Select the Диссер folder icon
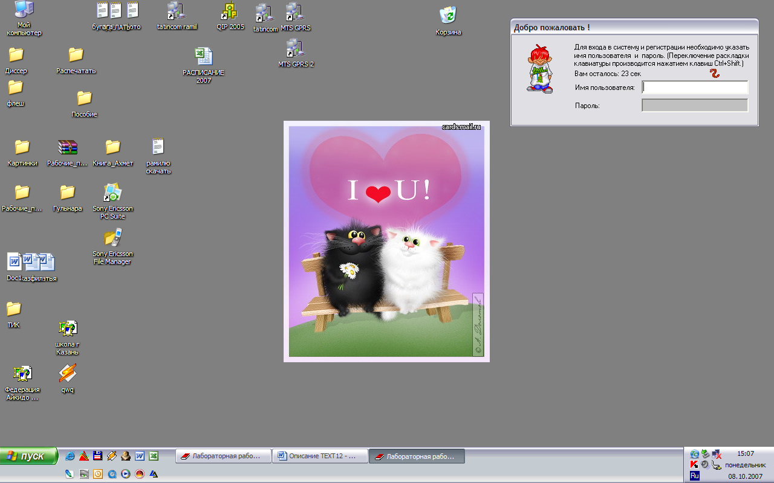The image size is (774, 483). (16, 60)
